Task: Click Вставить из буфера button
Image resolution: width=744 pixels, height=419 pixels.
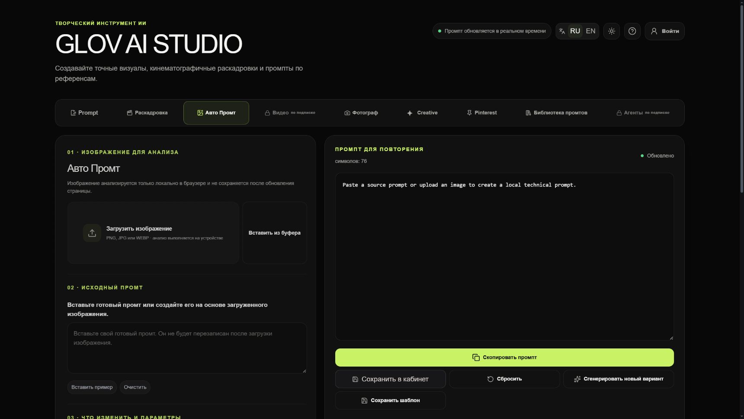Action: (275, 233)
